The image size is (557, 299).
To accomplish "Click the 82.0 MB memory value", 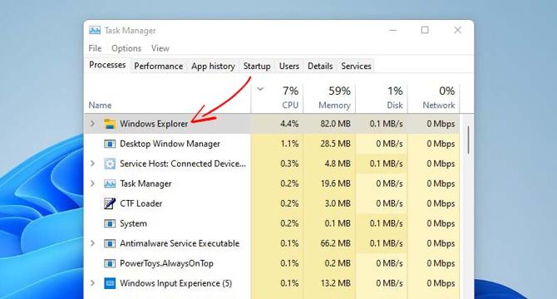I will coord(335,124).
